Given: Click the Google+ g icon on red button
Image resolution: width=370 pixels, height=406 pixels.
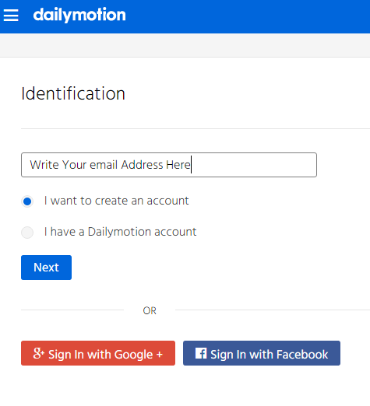Looking at the screenshot, I should [x=39, y=353].
